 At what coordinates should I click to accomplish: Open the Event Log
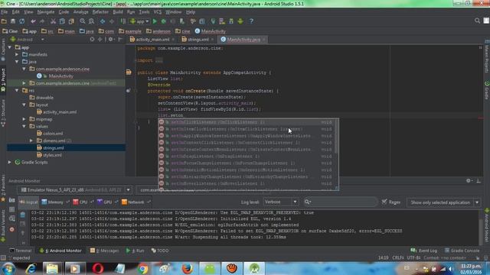tap(424, 251)
